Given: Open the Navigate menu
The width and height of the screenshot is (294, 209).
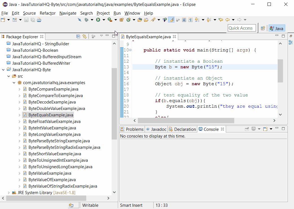Looking at the screenshot, I should pos(68,13).
